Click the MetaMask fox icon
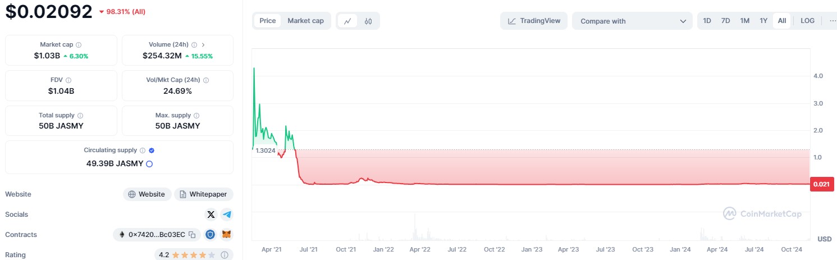837x260 pixels. [226, 235]
